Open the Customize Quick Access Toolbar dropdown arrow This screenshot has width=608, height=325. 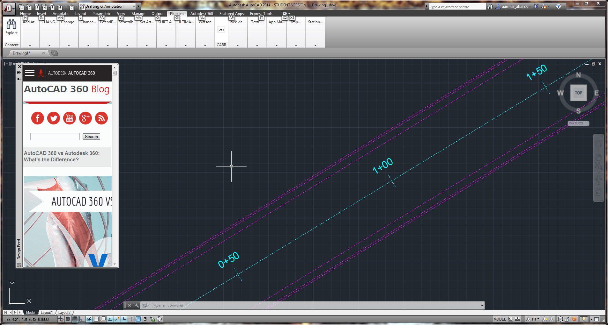138,6
